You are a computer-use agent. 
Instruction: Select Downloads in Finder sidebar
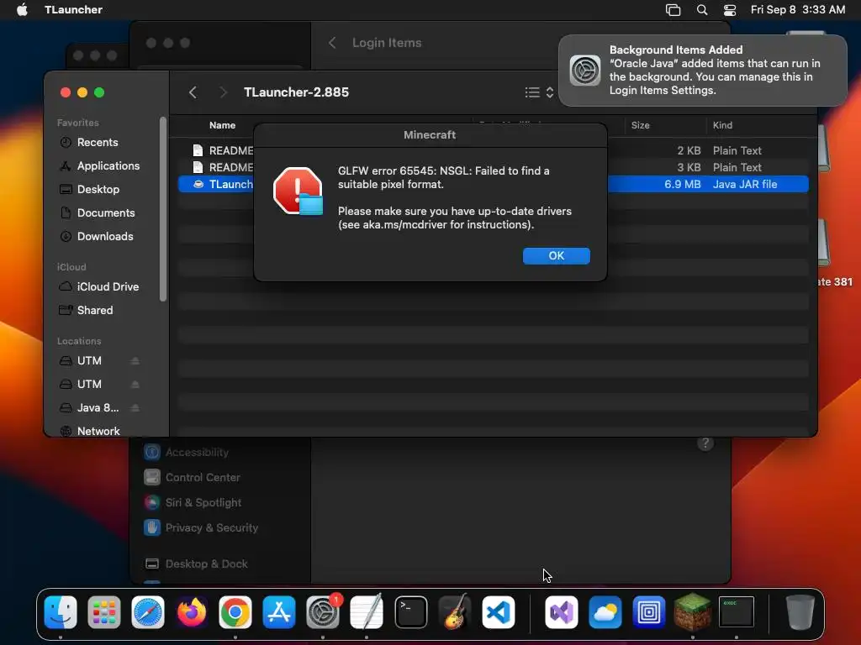104,236
